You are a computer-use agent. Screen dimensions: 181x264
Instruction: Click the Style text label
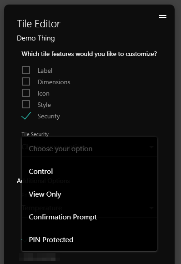pos(44,105)
